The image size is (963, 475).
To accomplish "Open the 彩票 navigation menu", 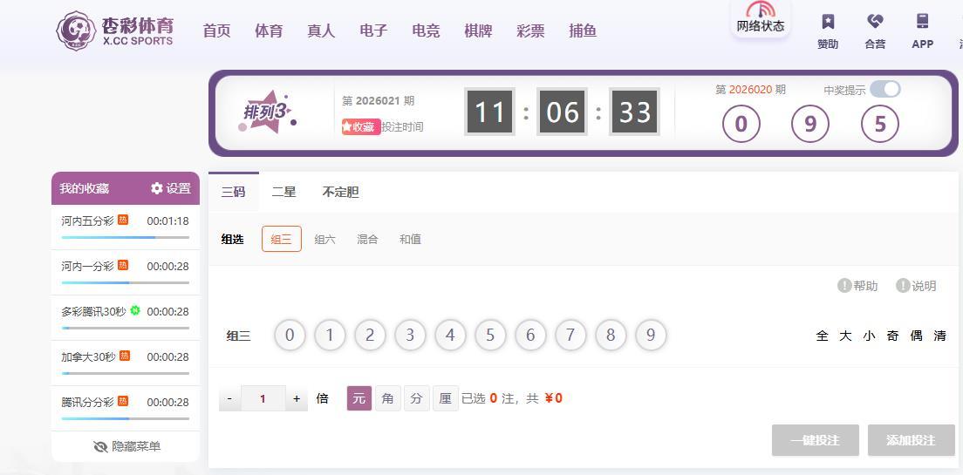I will [x=530, y=31].
